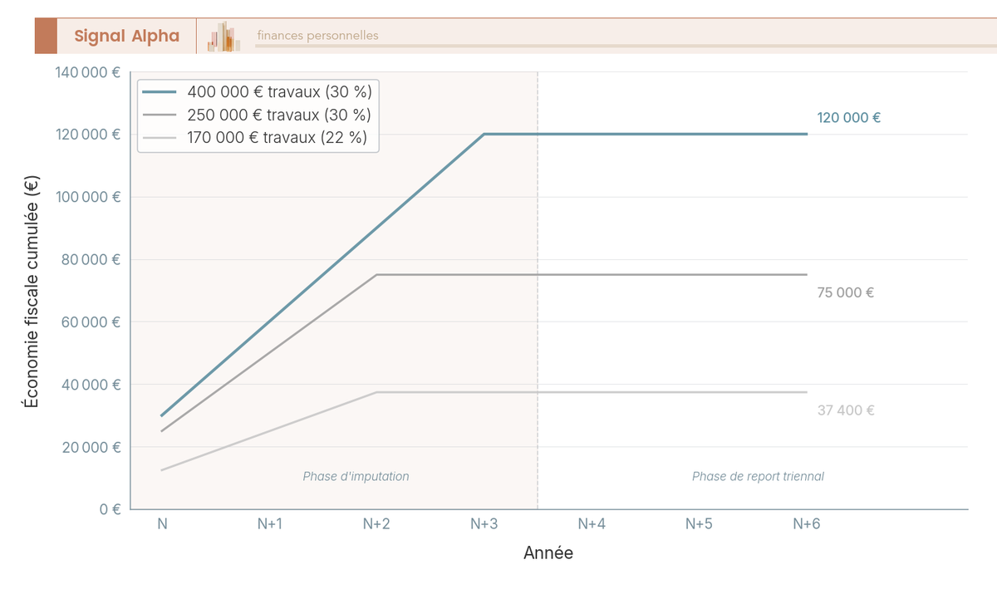Click the Année x-axis title
The width and height of the screenshot is (997, 599).
click(548, 553)
